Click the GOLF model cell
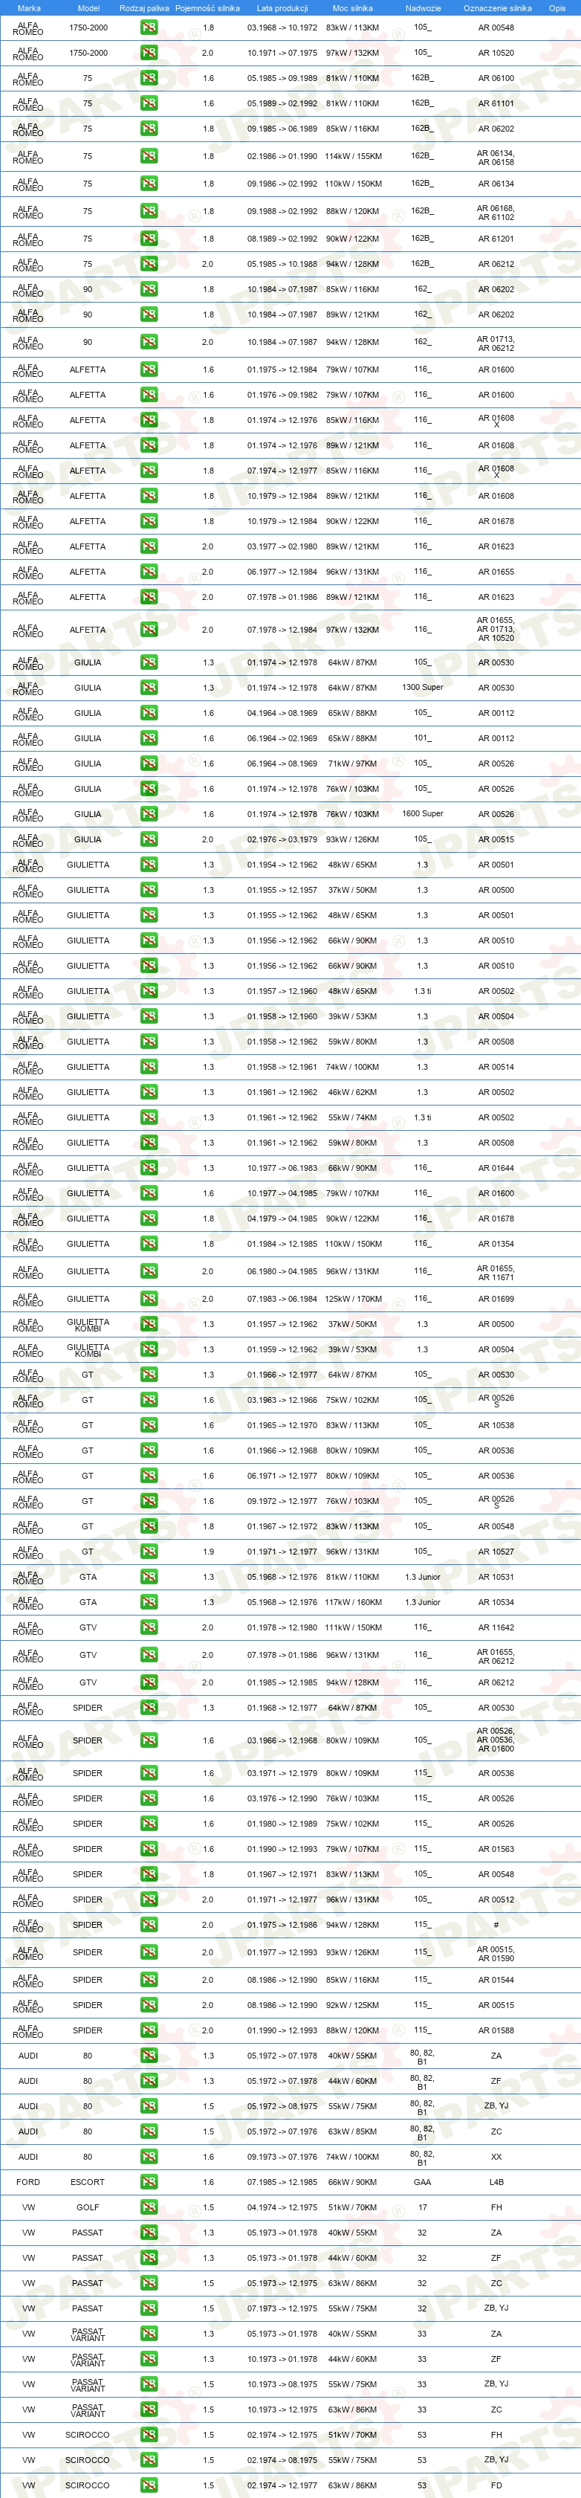The height and width of the screenshot is (2498, 581). click(x=87, y=2207)
